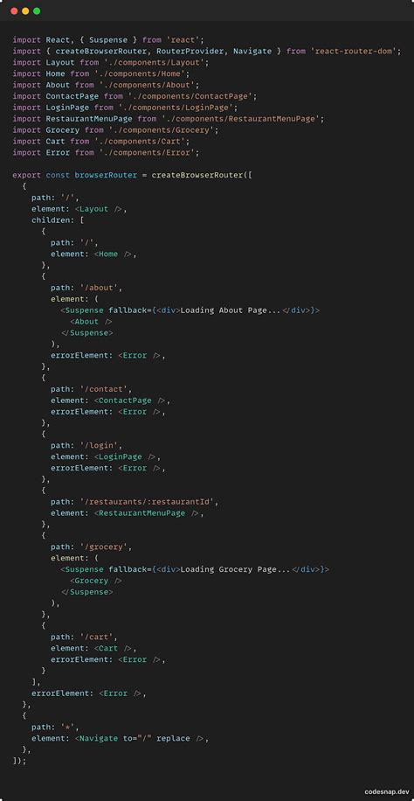Click the ContactPage element tag
The height and width of the screenshot is (801, 414).
[x=129, y=400]
